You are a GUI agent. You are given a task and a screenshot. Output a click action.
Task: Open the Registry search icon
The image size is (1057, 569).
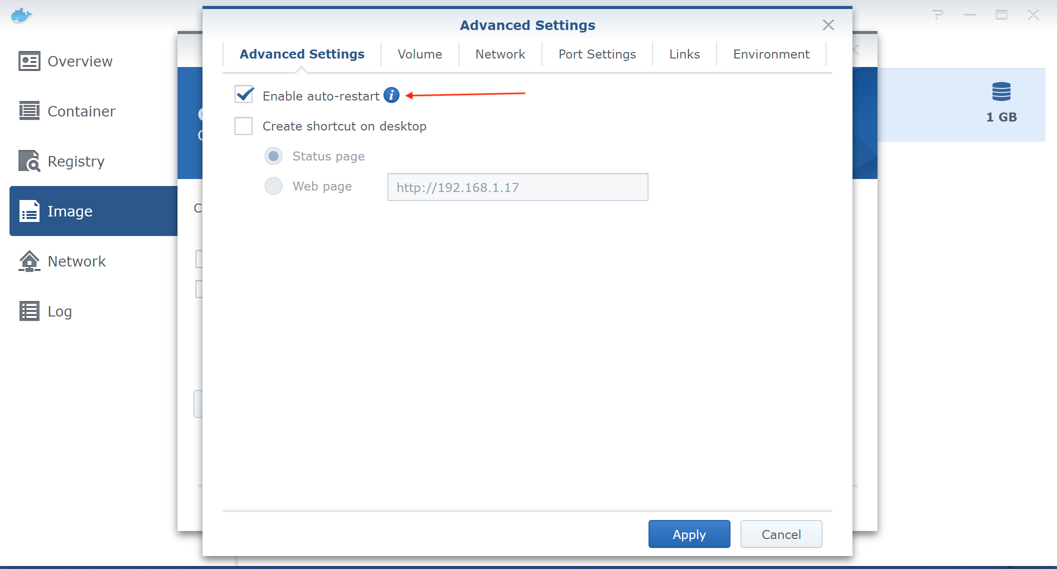[29, 161]
